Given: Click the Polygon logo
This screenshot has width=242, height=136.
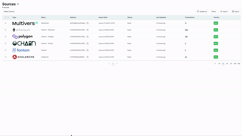Looking at the screenshot, I should pyautogui.click(x=22, y=36).
